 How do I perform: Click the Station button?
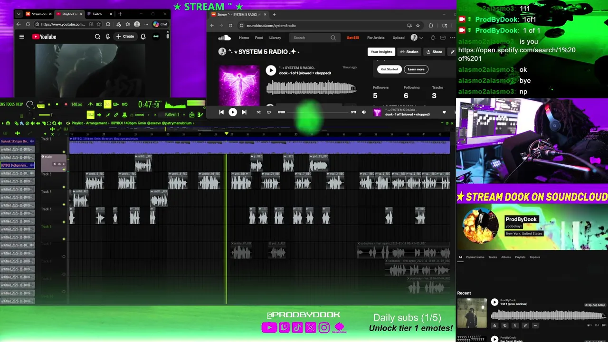tap(409, 52)
